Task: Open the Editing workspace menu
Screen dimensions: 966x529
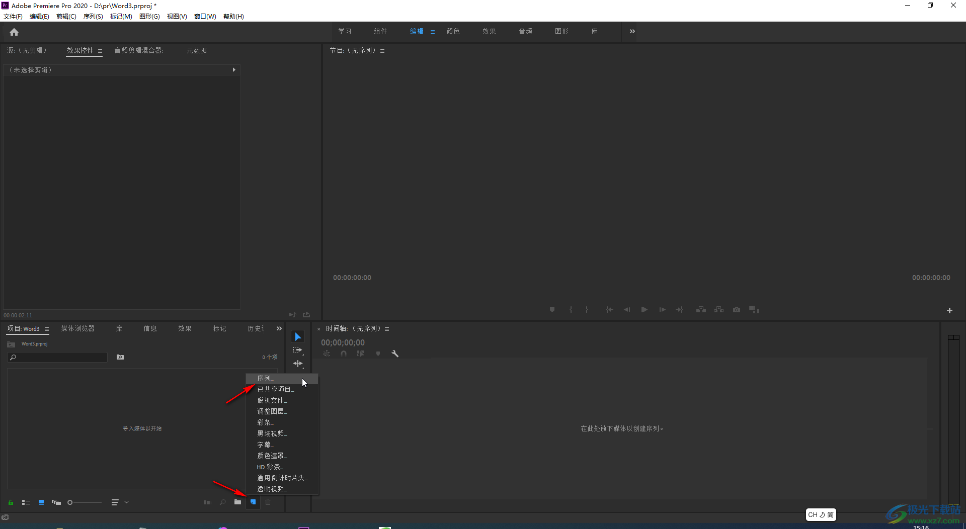Action: 433,32
